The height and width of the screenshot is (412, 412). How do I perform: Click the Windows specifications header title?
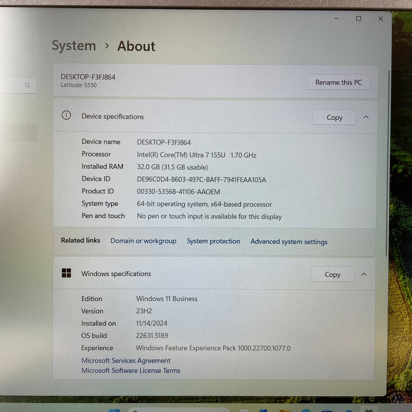click(116, 274)
